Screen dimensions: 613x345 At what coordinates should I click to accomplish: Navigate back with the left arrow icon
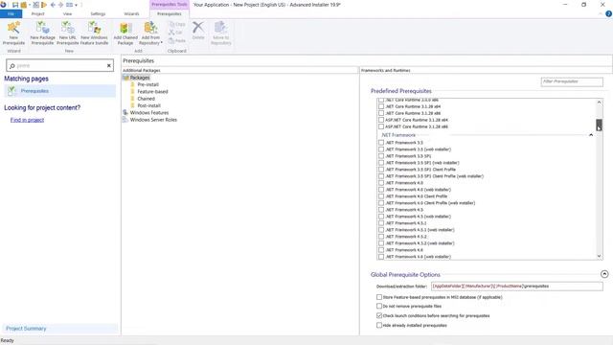point(54,5)
